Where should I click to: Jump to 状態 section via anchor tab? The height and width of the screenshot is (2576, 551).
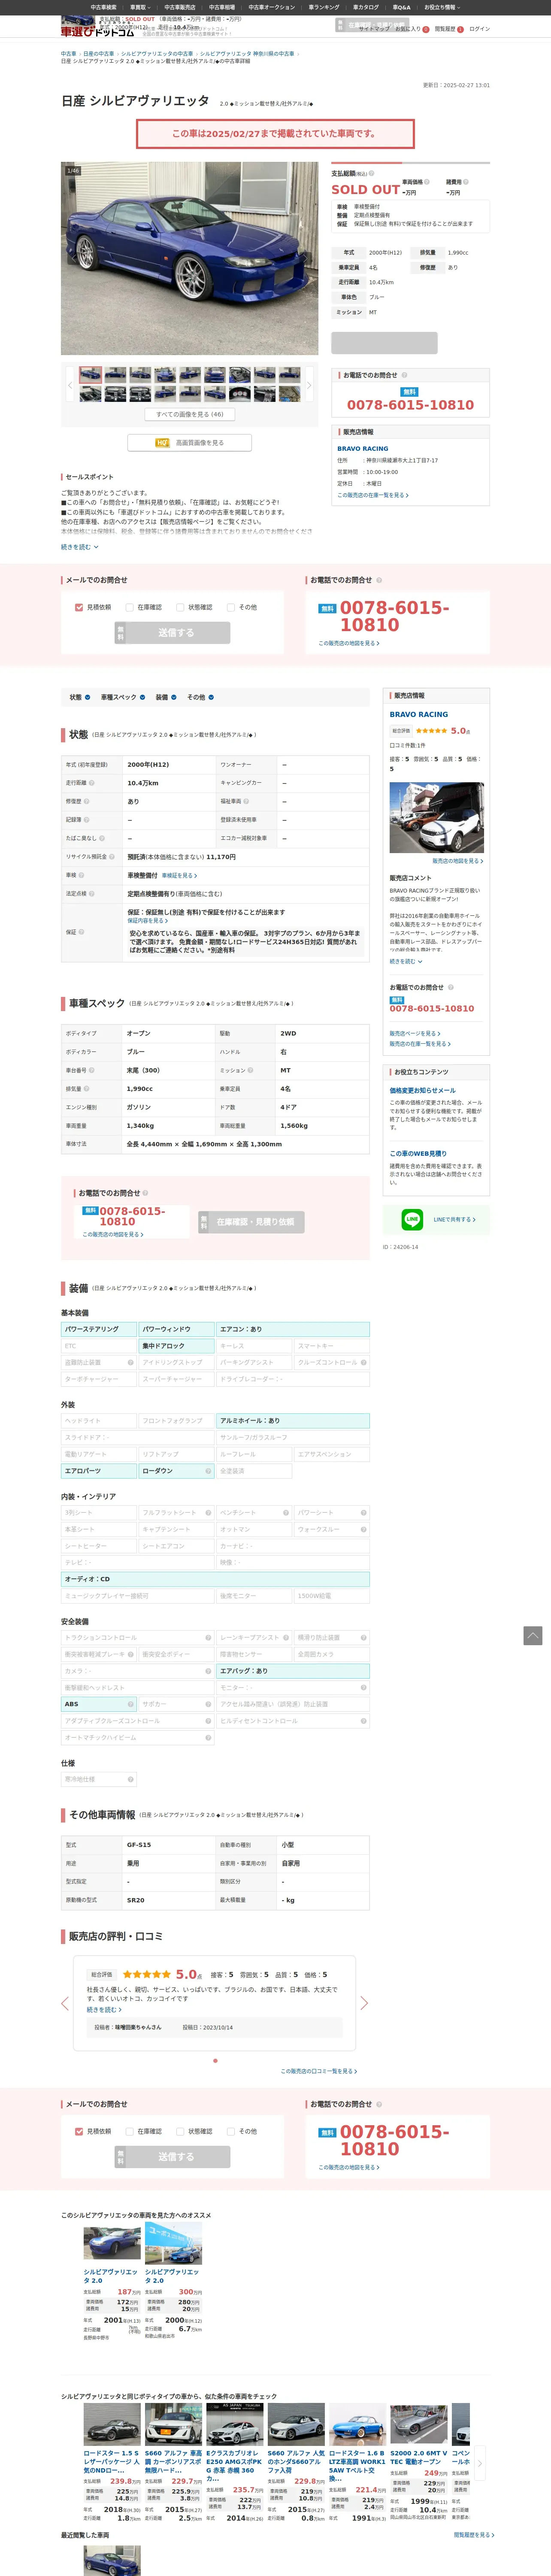coord(80,697)
